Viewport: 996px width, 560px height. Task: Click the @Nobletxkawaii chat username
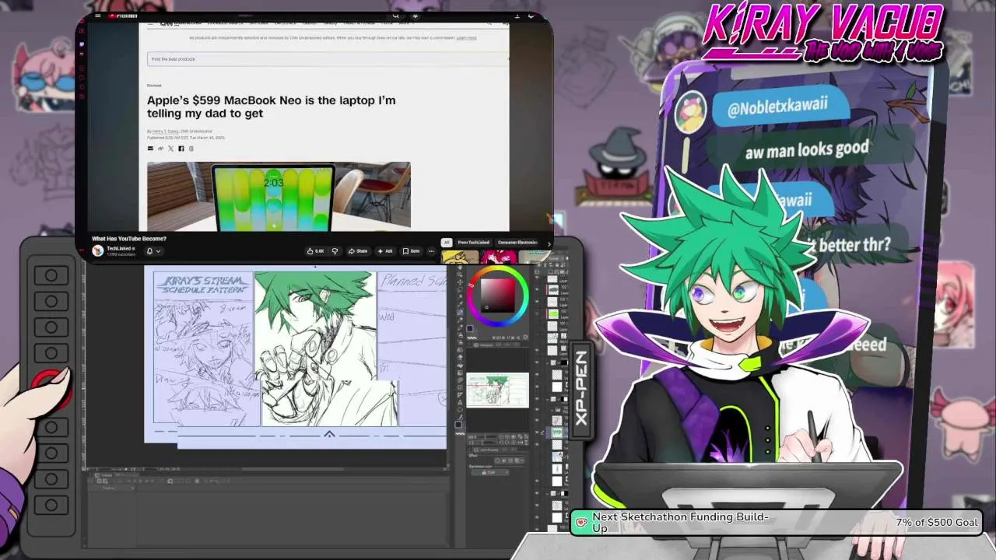(777, 107)
